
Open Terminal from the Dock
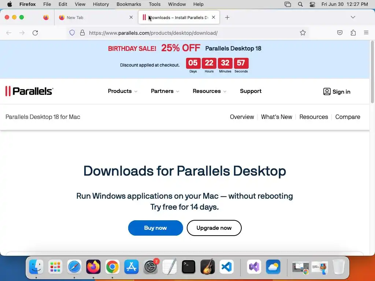[189, 267]
